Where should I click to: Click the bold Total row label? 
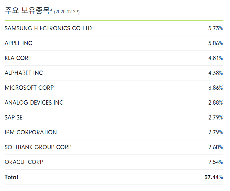tap(11, 177)
